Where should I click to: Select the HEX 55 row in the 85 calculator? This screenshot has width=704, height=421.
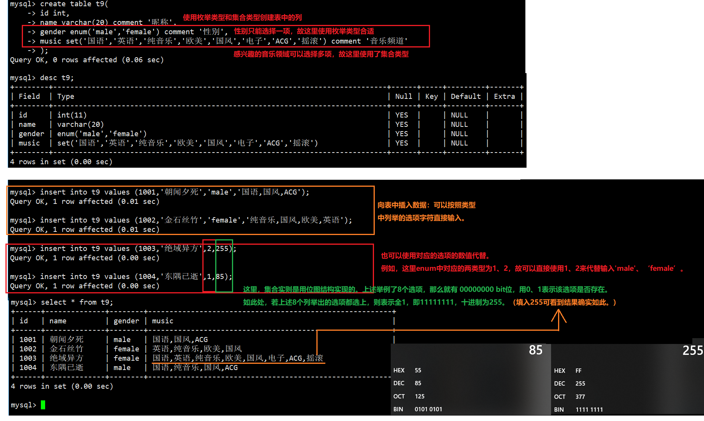coord(407,370)
